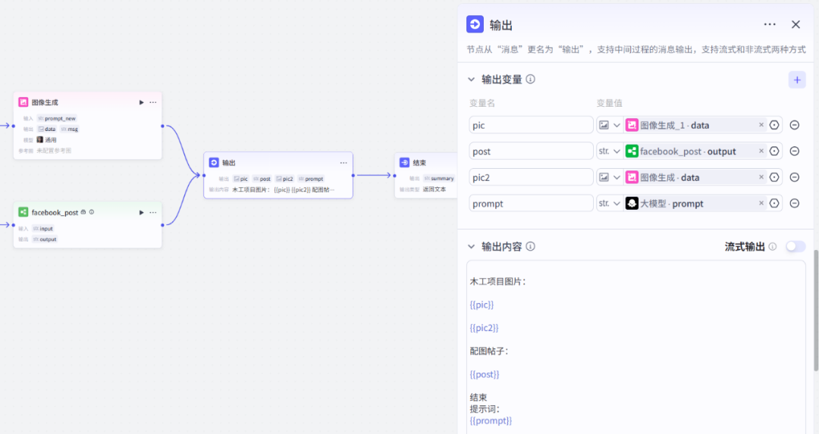
Task: Click prompt_new input tag on 图像生成 node
Action: [x=57, y=118]
